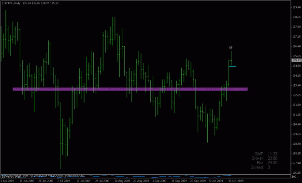Click the 129.65 price scale label
This screenshot has width=302, height=183.
click(x=297, y=134)
